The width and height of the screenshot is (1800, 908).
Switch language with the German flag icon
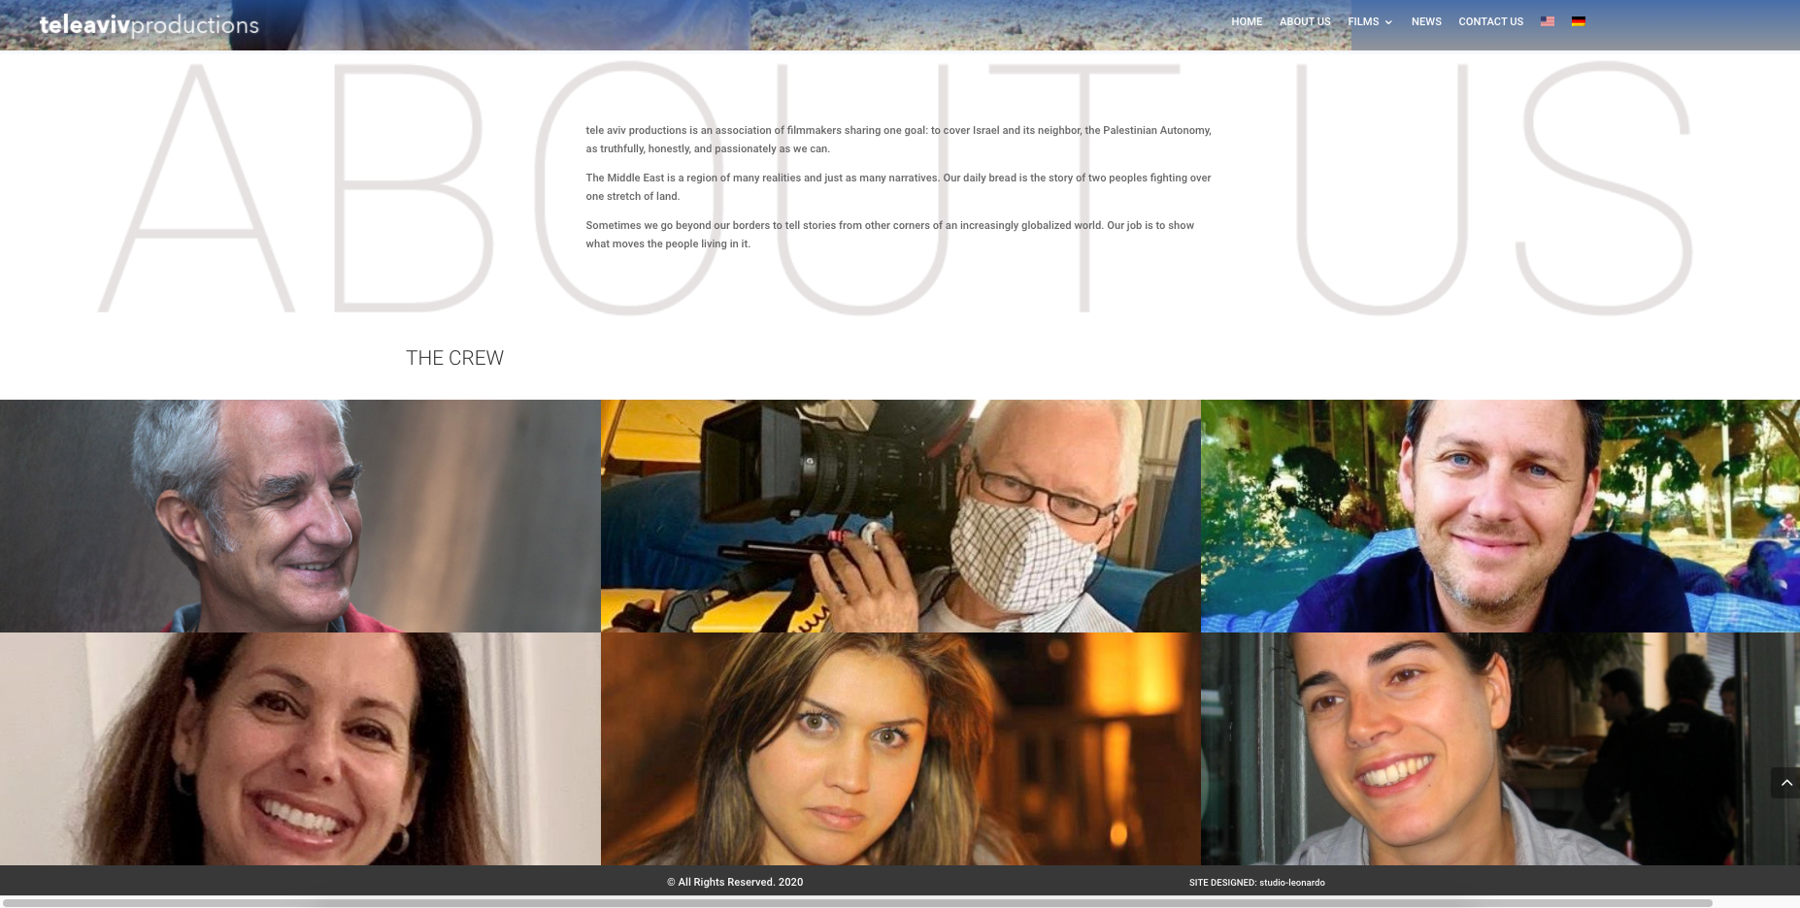(1579, 21)
